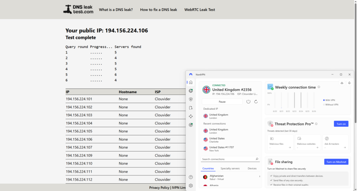The width and height of the screenshot is (357, 191).
Task: Connect to United States #11707 New York
Action: pyautogui.click(x=230, y=149)
